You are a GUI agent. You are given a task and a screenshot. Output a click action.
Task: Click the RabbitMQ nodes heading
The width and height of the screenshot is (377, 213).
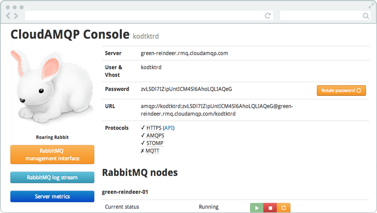(140, 173)
